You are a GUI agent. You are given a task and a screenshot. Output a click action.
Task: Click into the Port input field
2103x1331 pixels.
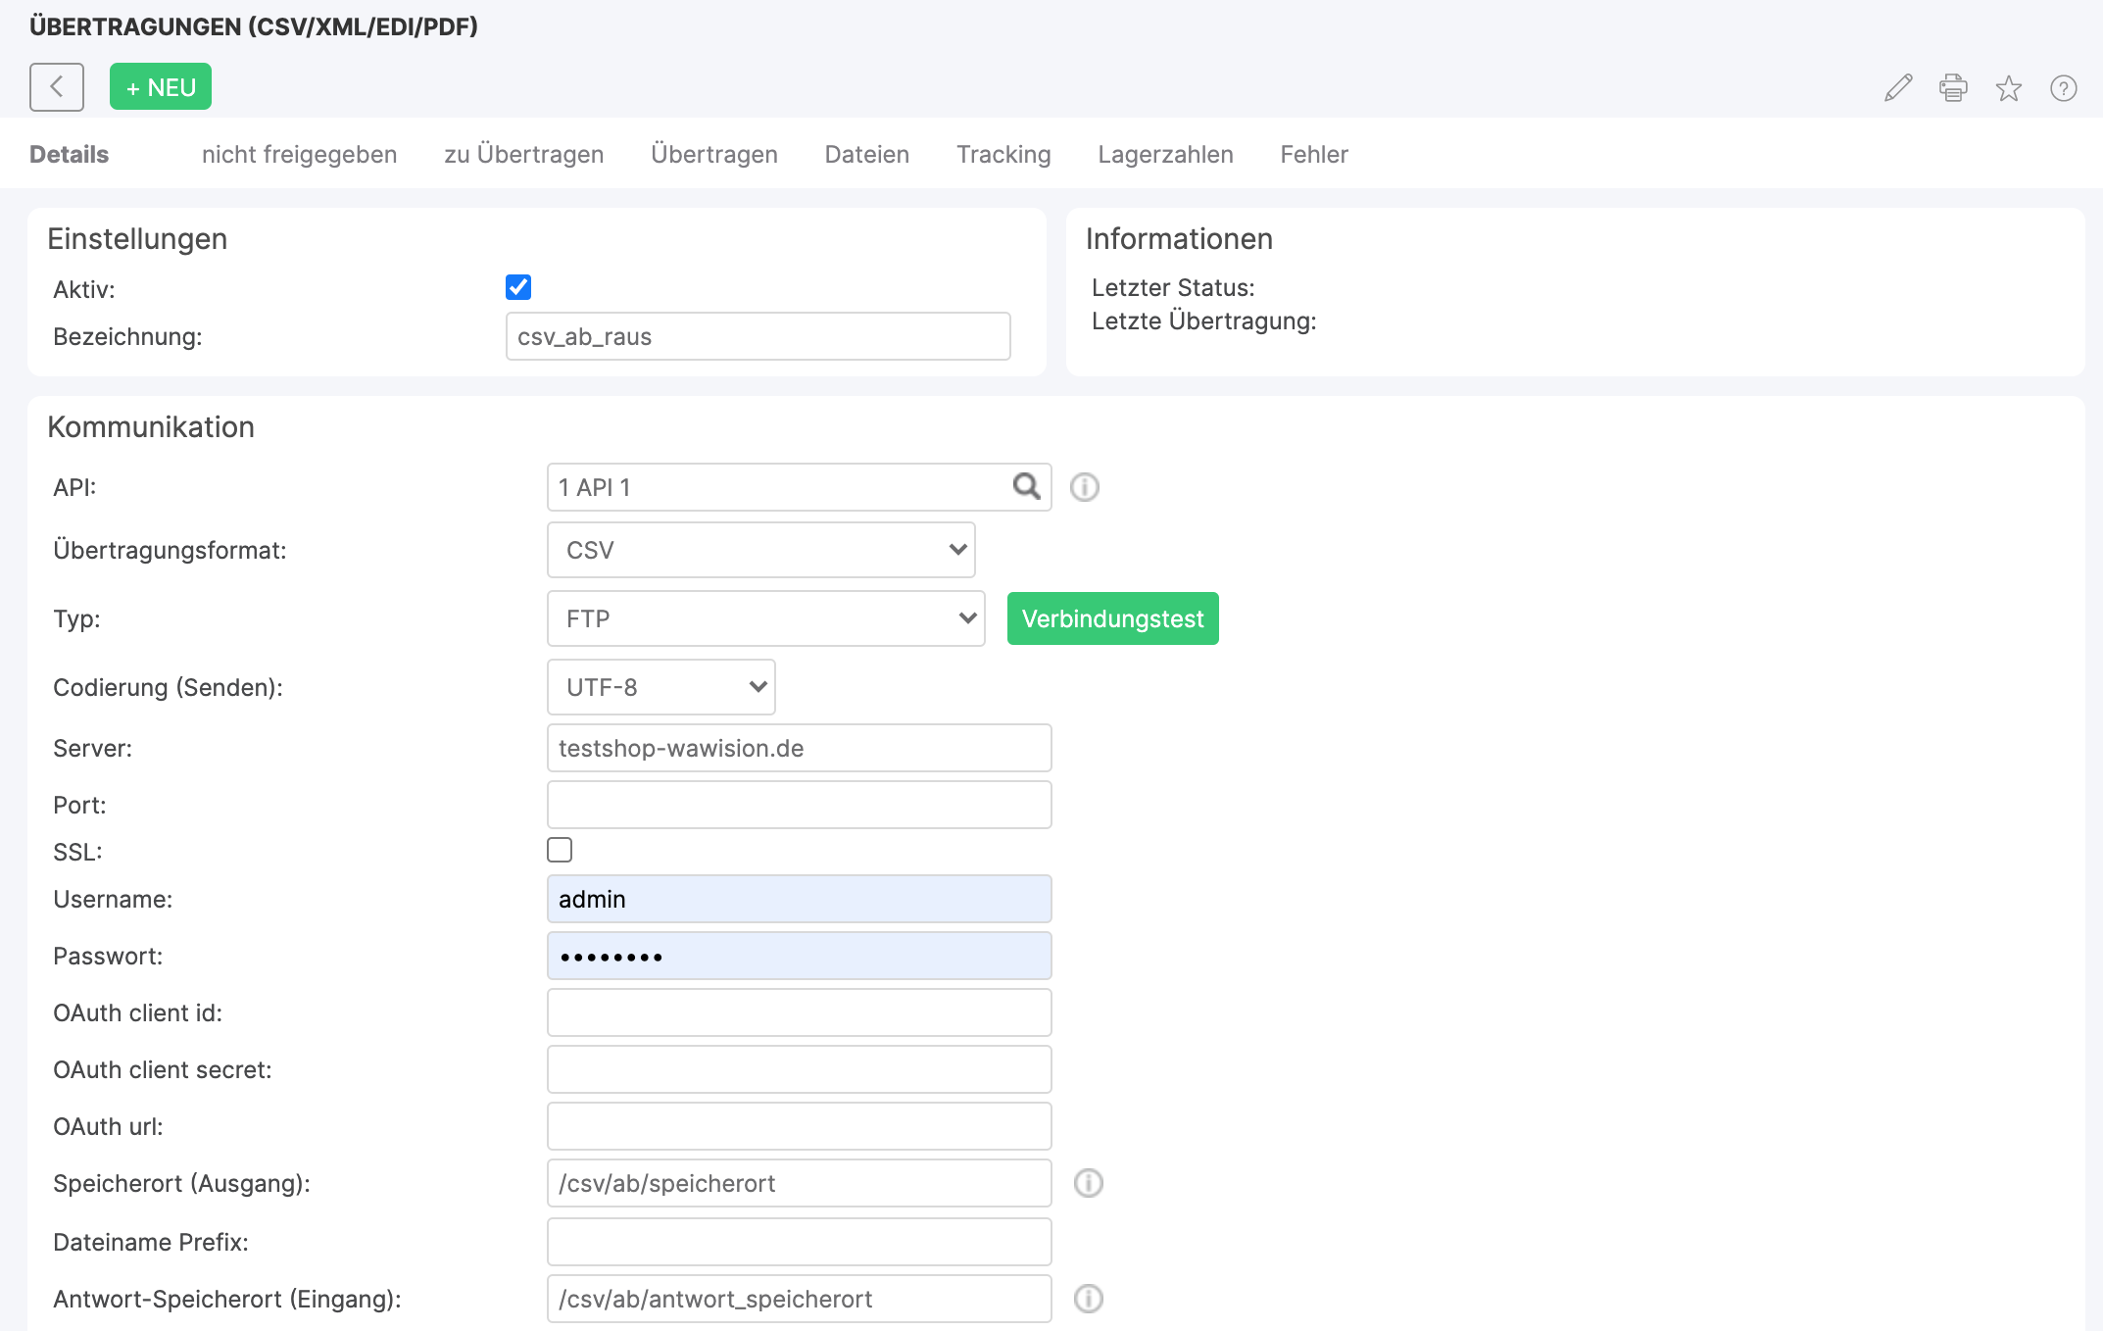(799, 805)
